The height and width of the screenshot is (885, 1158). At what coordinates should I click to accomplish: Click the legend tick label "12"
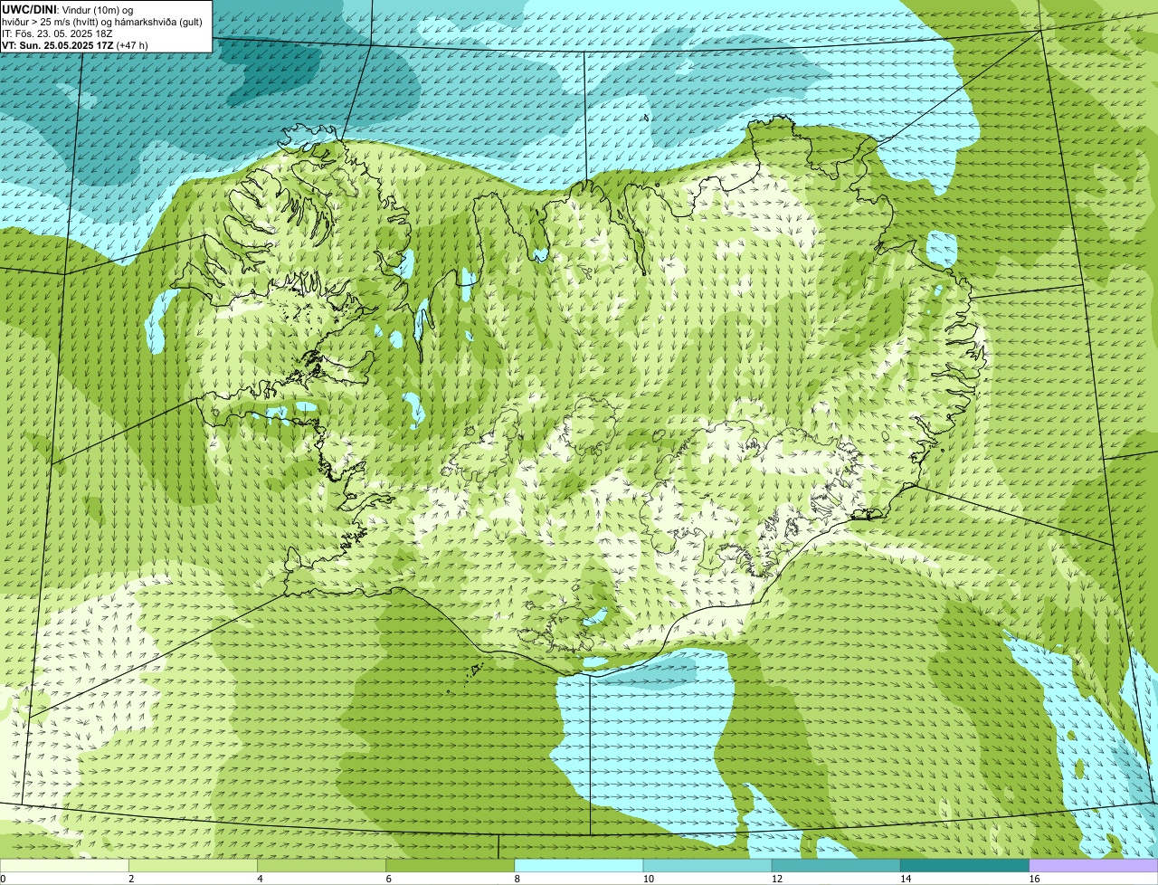[777, 879]
